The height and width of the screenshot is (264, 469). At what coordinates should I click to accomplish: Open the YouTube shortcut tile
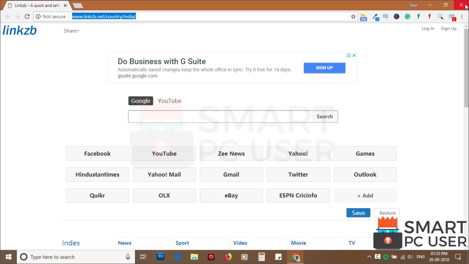[x=164, y=154]
